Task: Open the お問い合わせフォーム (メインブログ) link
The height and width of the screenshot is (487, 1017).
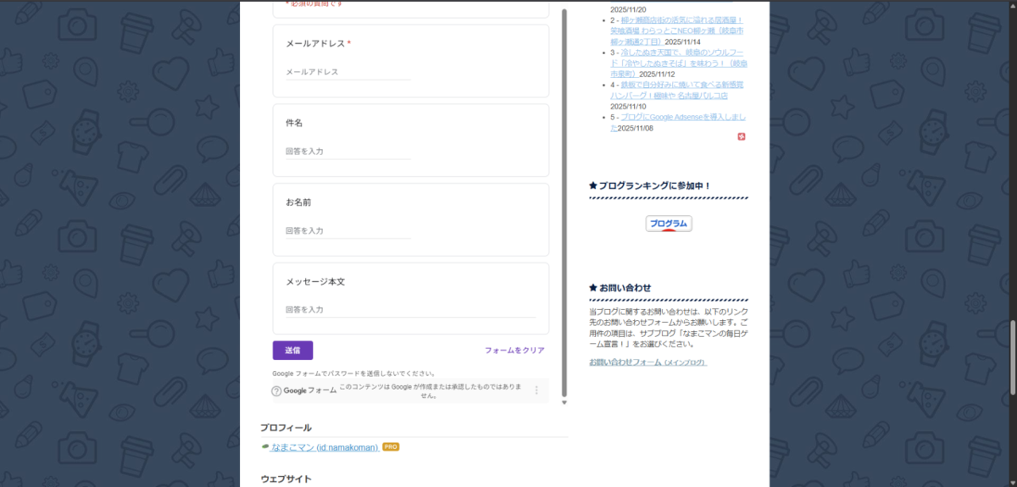Action: point(647,362)
